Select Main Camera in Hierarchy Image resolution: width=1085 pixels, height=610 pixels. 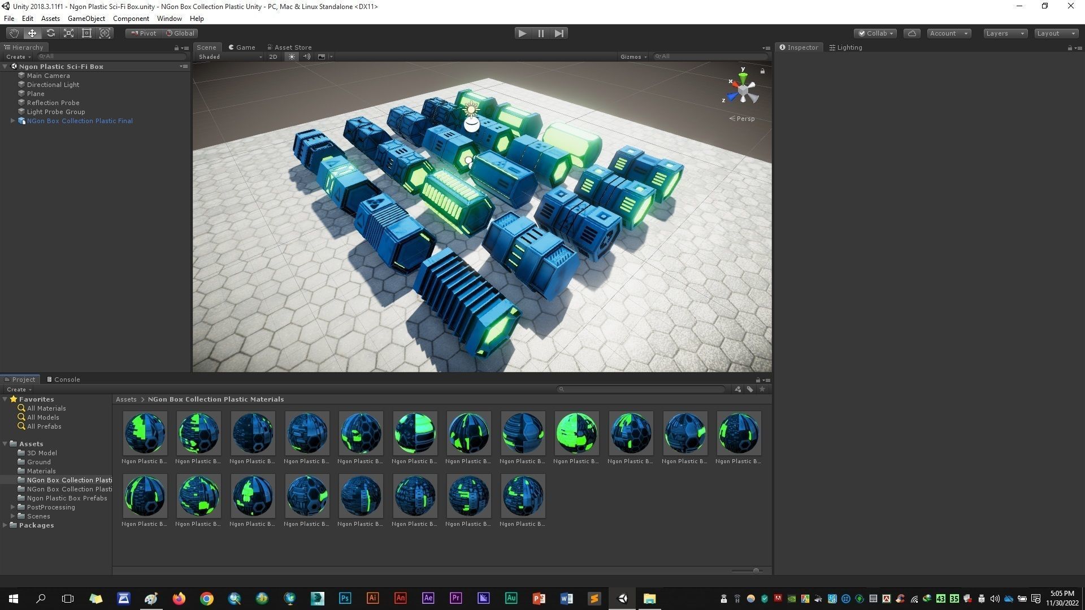pos(49,76)
